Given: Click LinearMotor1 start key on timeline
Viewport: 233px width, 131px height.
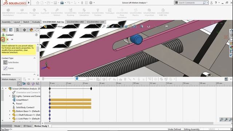Looking at the screenshot, I should (50, 100).
